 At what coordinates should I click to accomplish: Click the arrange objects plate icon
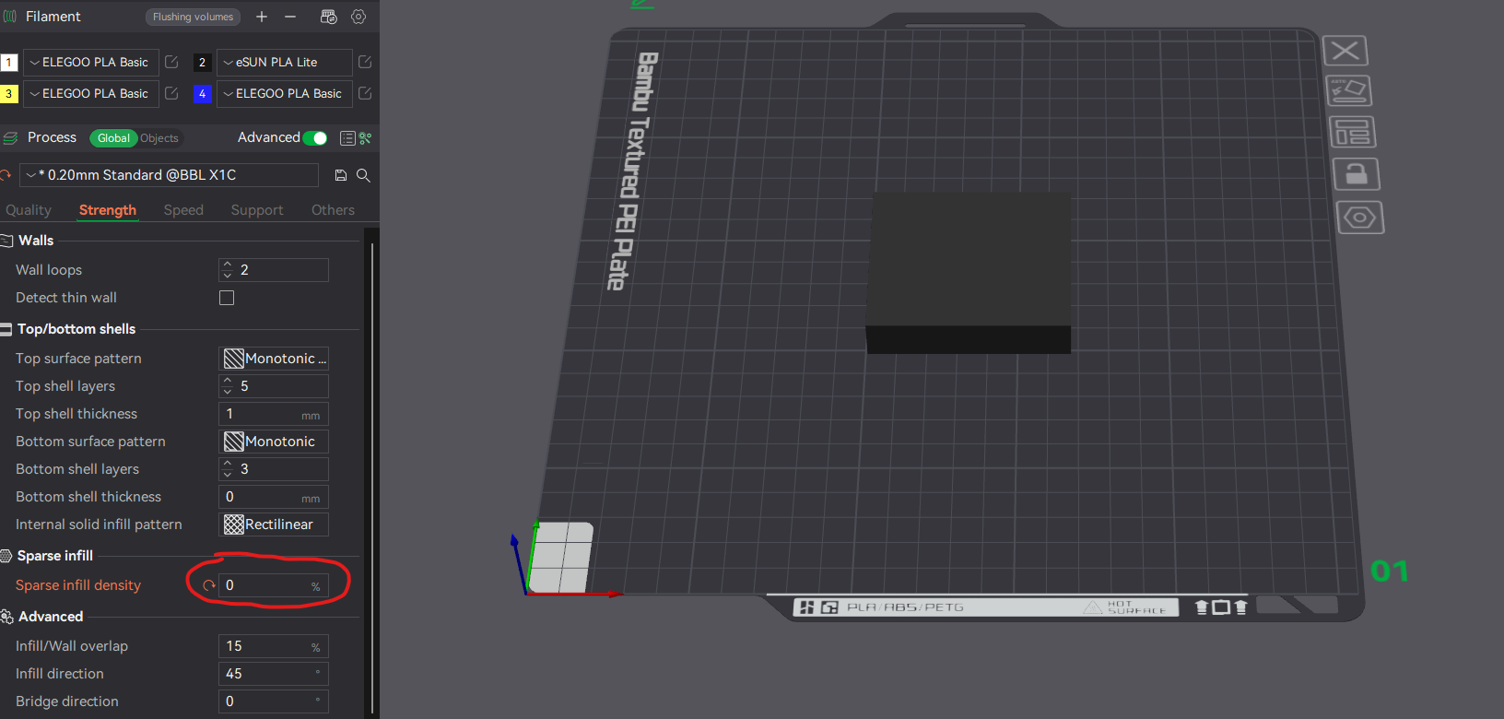point(1352,132)
